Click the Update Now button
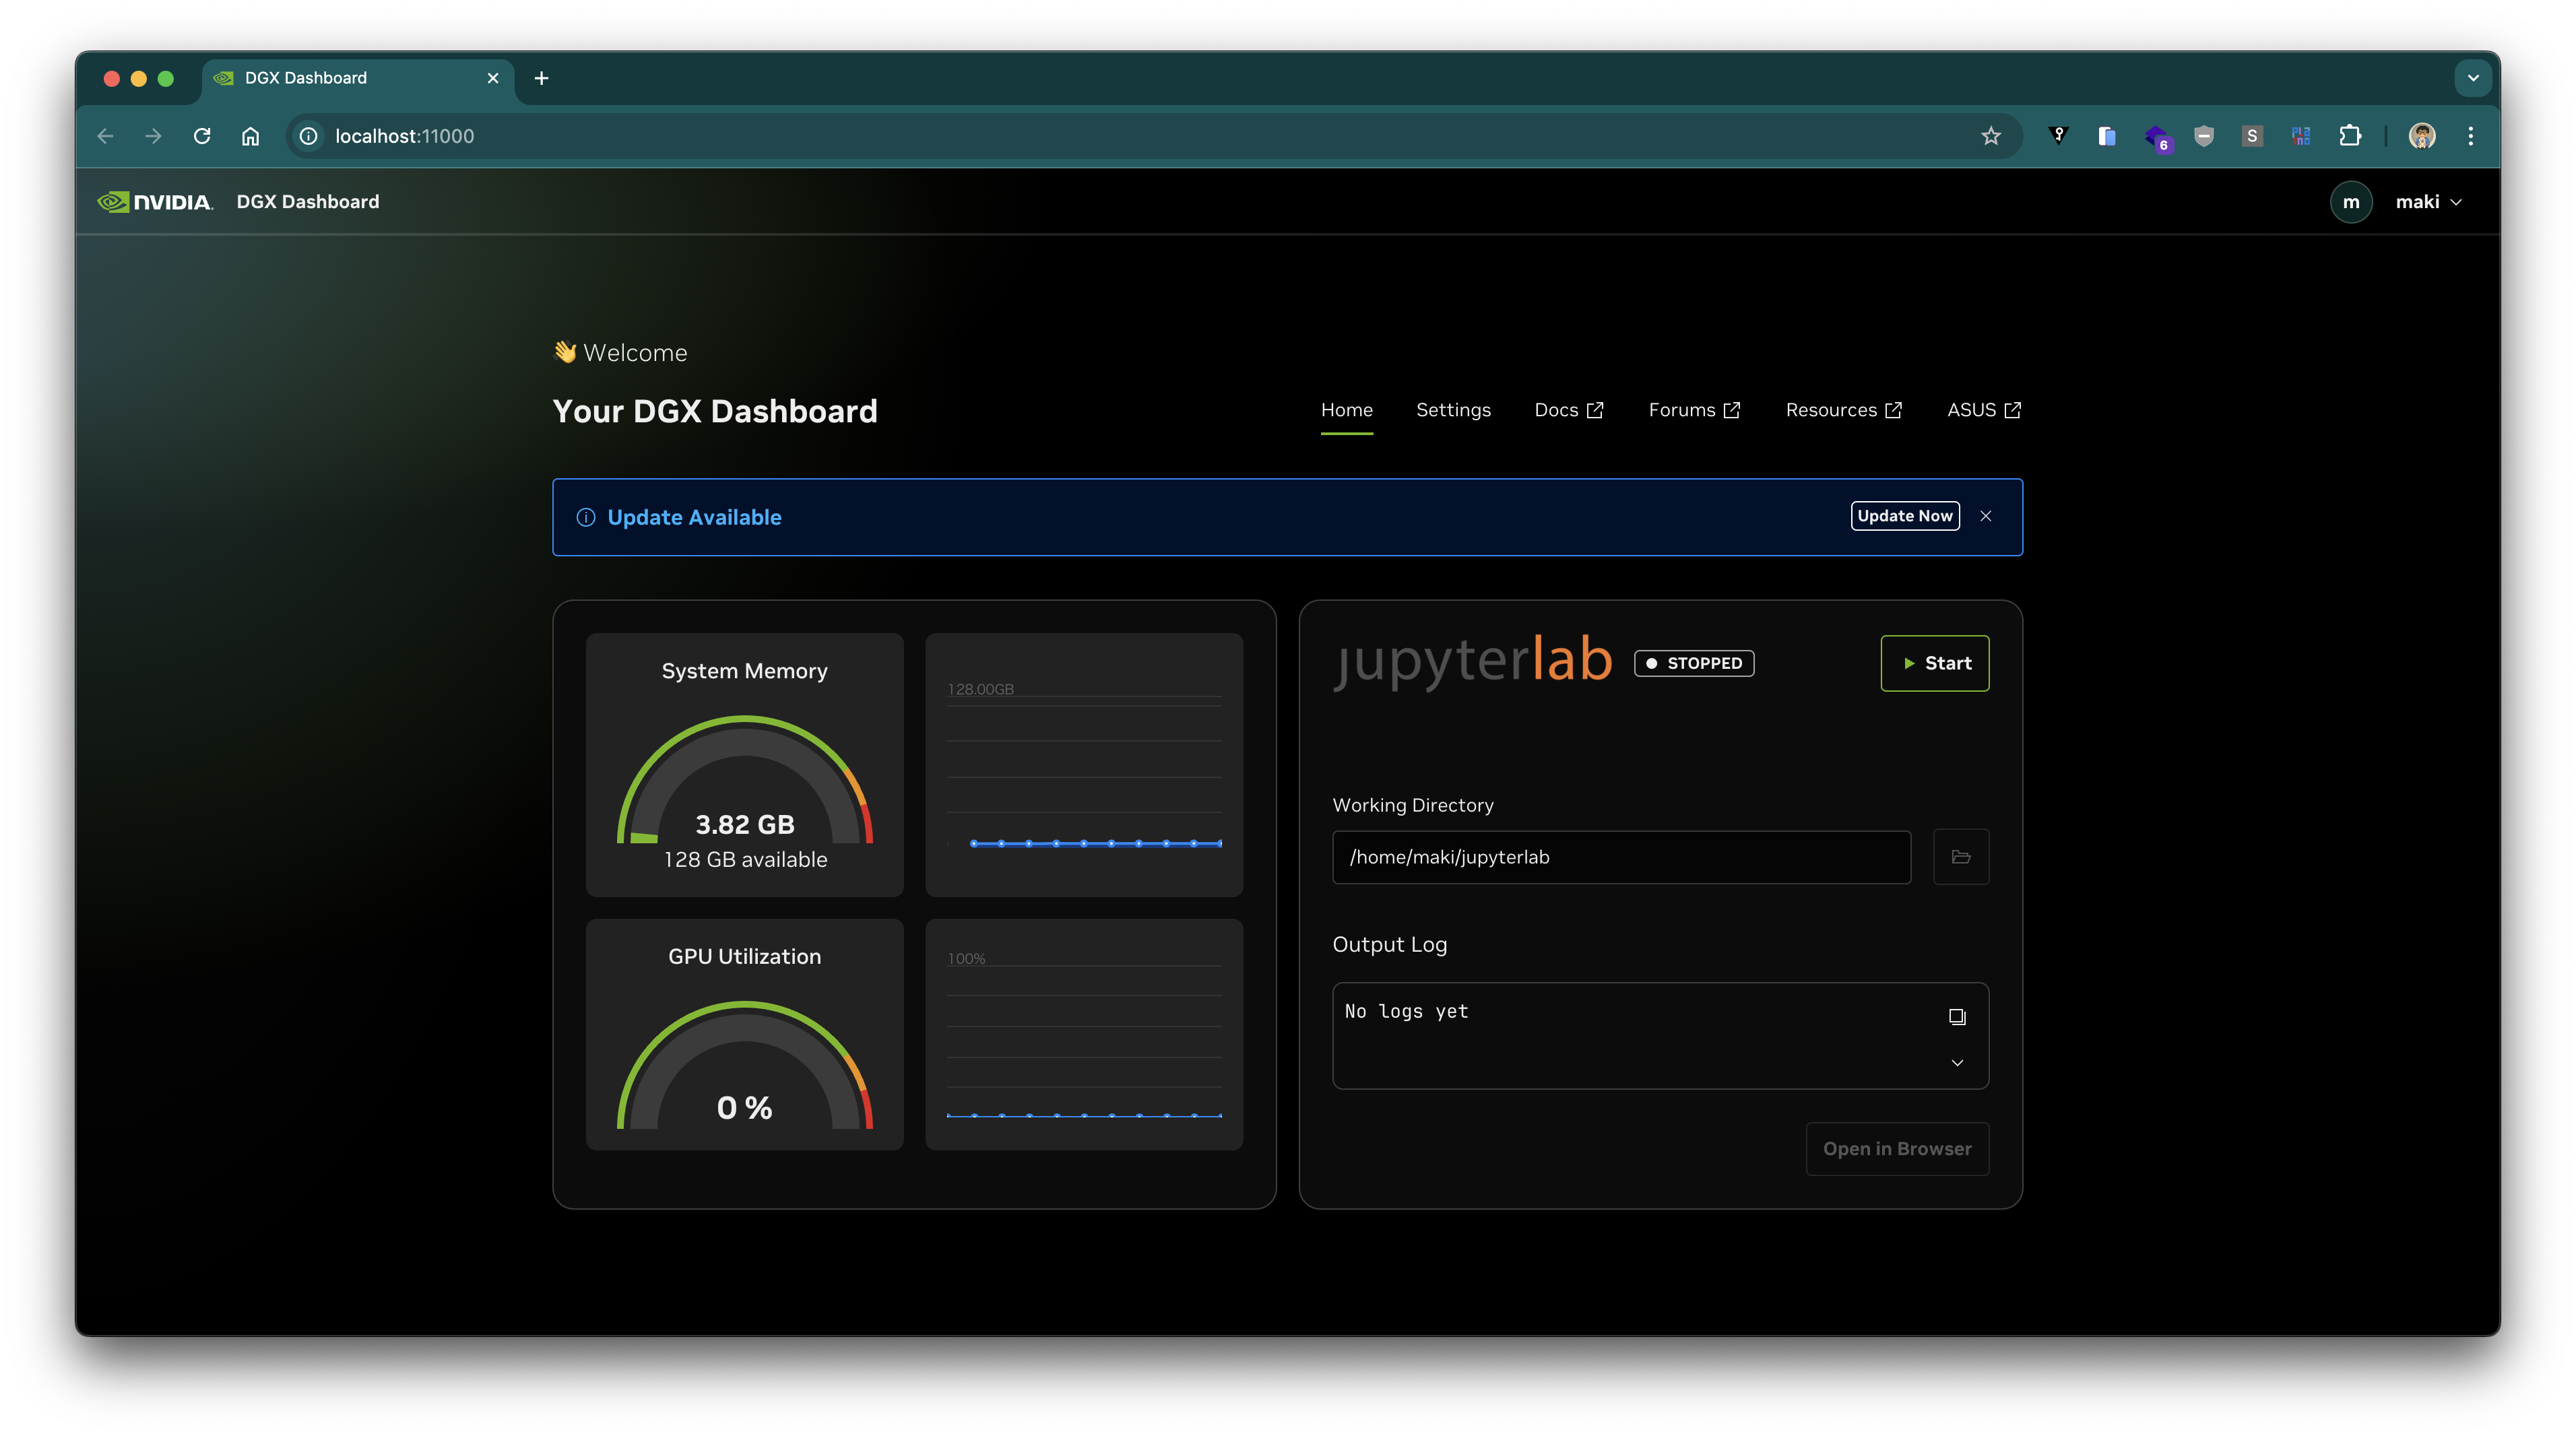The width and height of the screenshot is (2576, 1436). click(x=1905, y=516)
